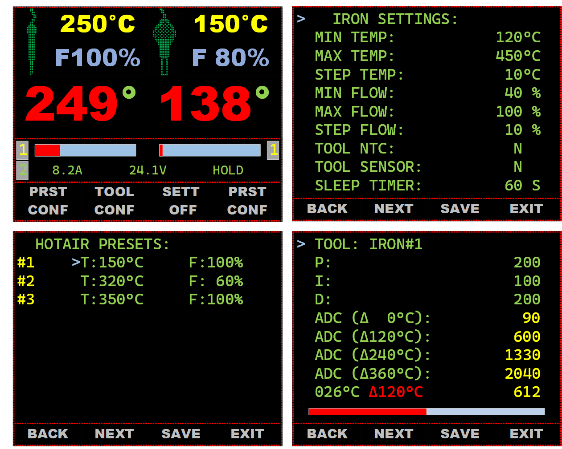
Task: Click BACK in Hotair Presets screen
Action: (x=48, y=434)
